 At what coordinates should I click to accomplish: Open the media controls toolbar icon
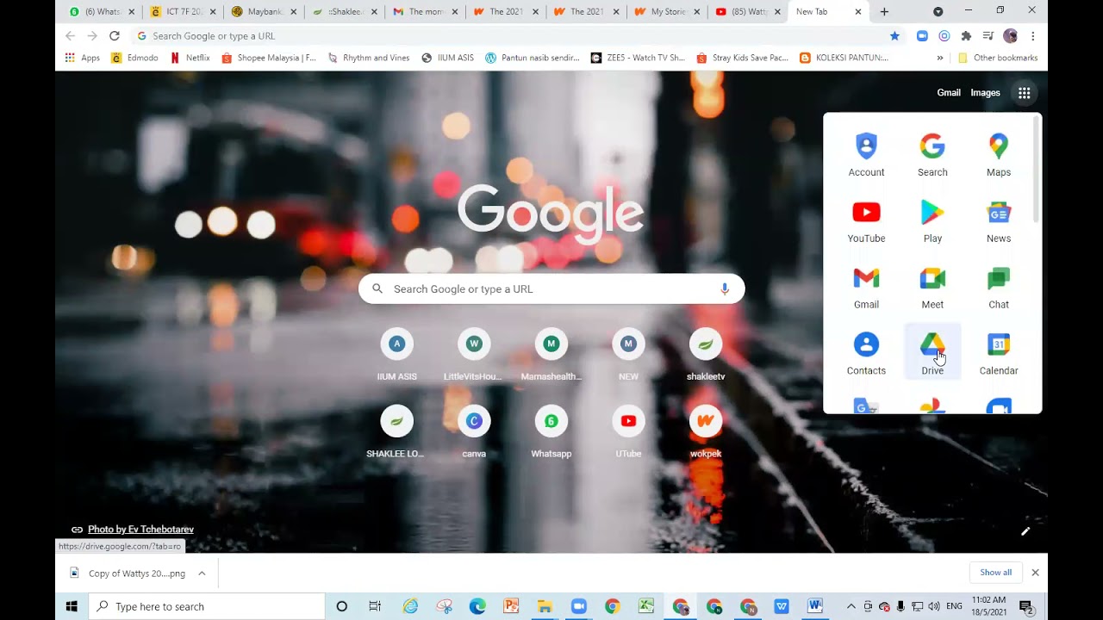tap(988, 36)
